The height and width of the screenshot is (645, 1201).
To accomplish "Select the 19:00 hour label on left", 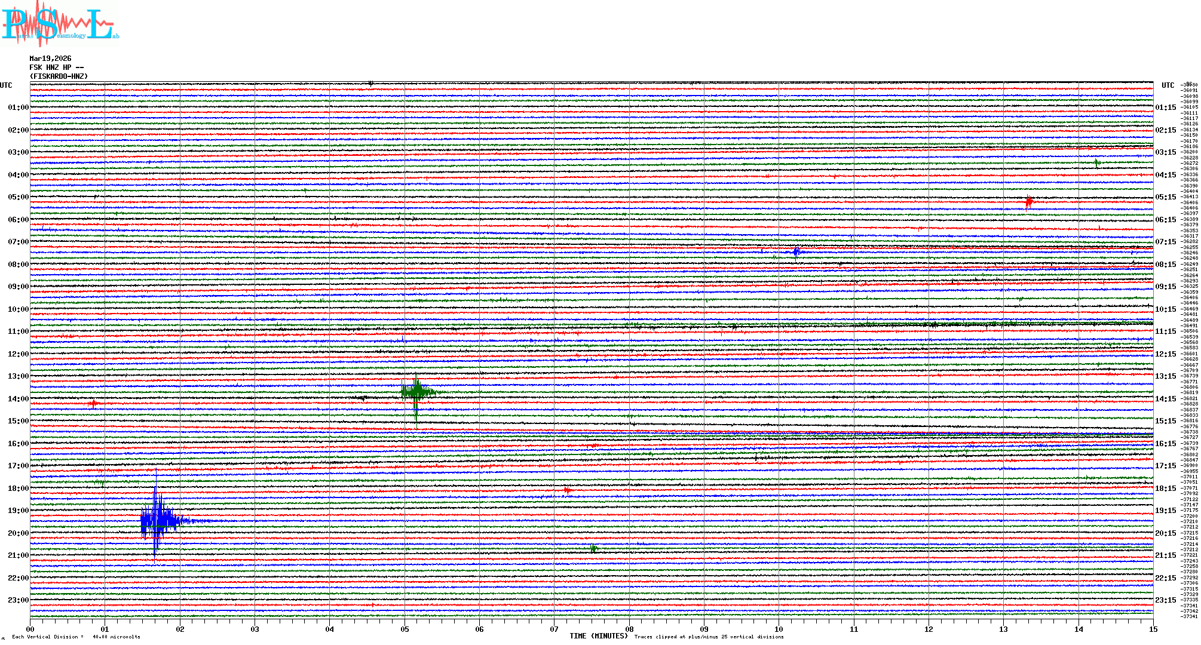I will 18,511.
